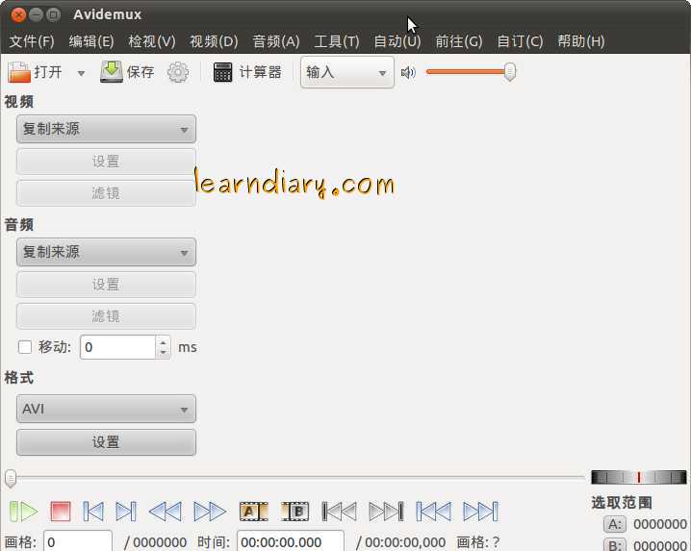Click the 时间 time input field
691x551 pixels.
(291, 541)
